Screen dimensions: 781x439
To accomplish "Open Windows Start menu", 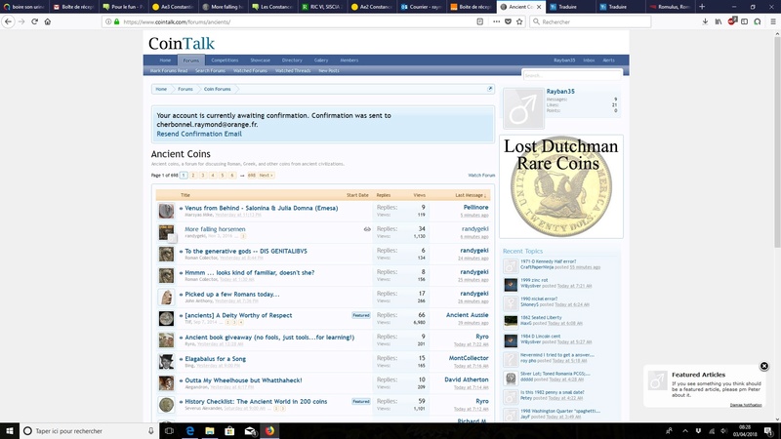I will pos(10,431).
